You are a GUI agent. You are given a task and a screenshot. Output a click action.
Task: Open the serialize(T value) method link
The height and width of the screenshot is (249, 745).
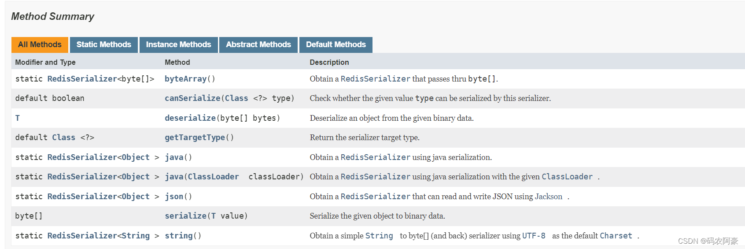(185, 216)
